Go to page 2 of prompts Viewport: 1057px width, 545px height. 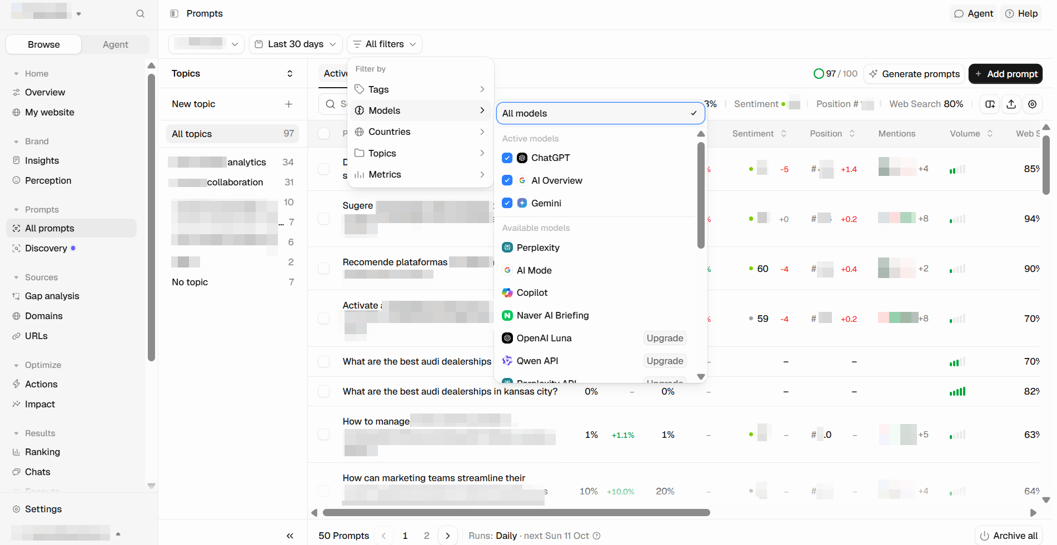pos(426,536)
